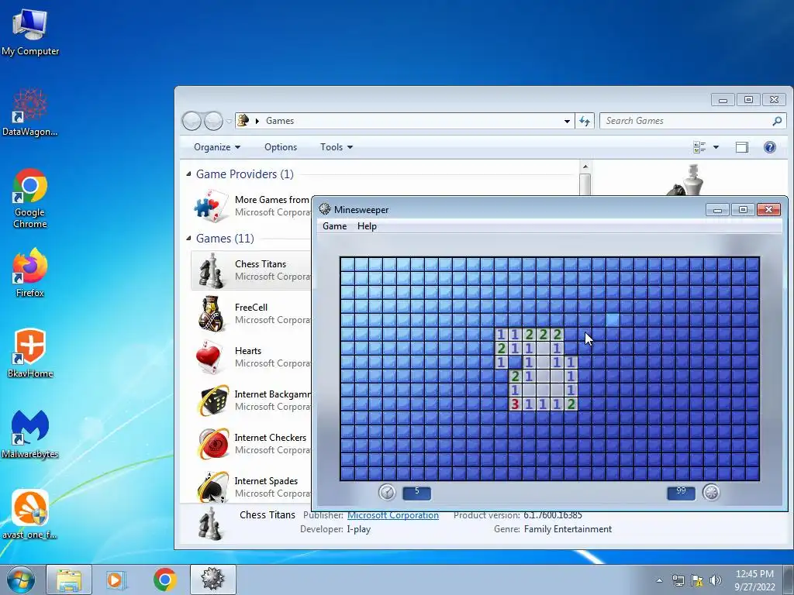Expand the address bar history dropdown
The width and height of the screenshot is (794, 595).
[567, 121]
